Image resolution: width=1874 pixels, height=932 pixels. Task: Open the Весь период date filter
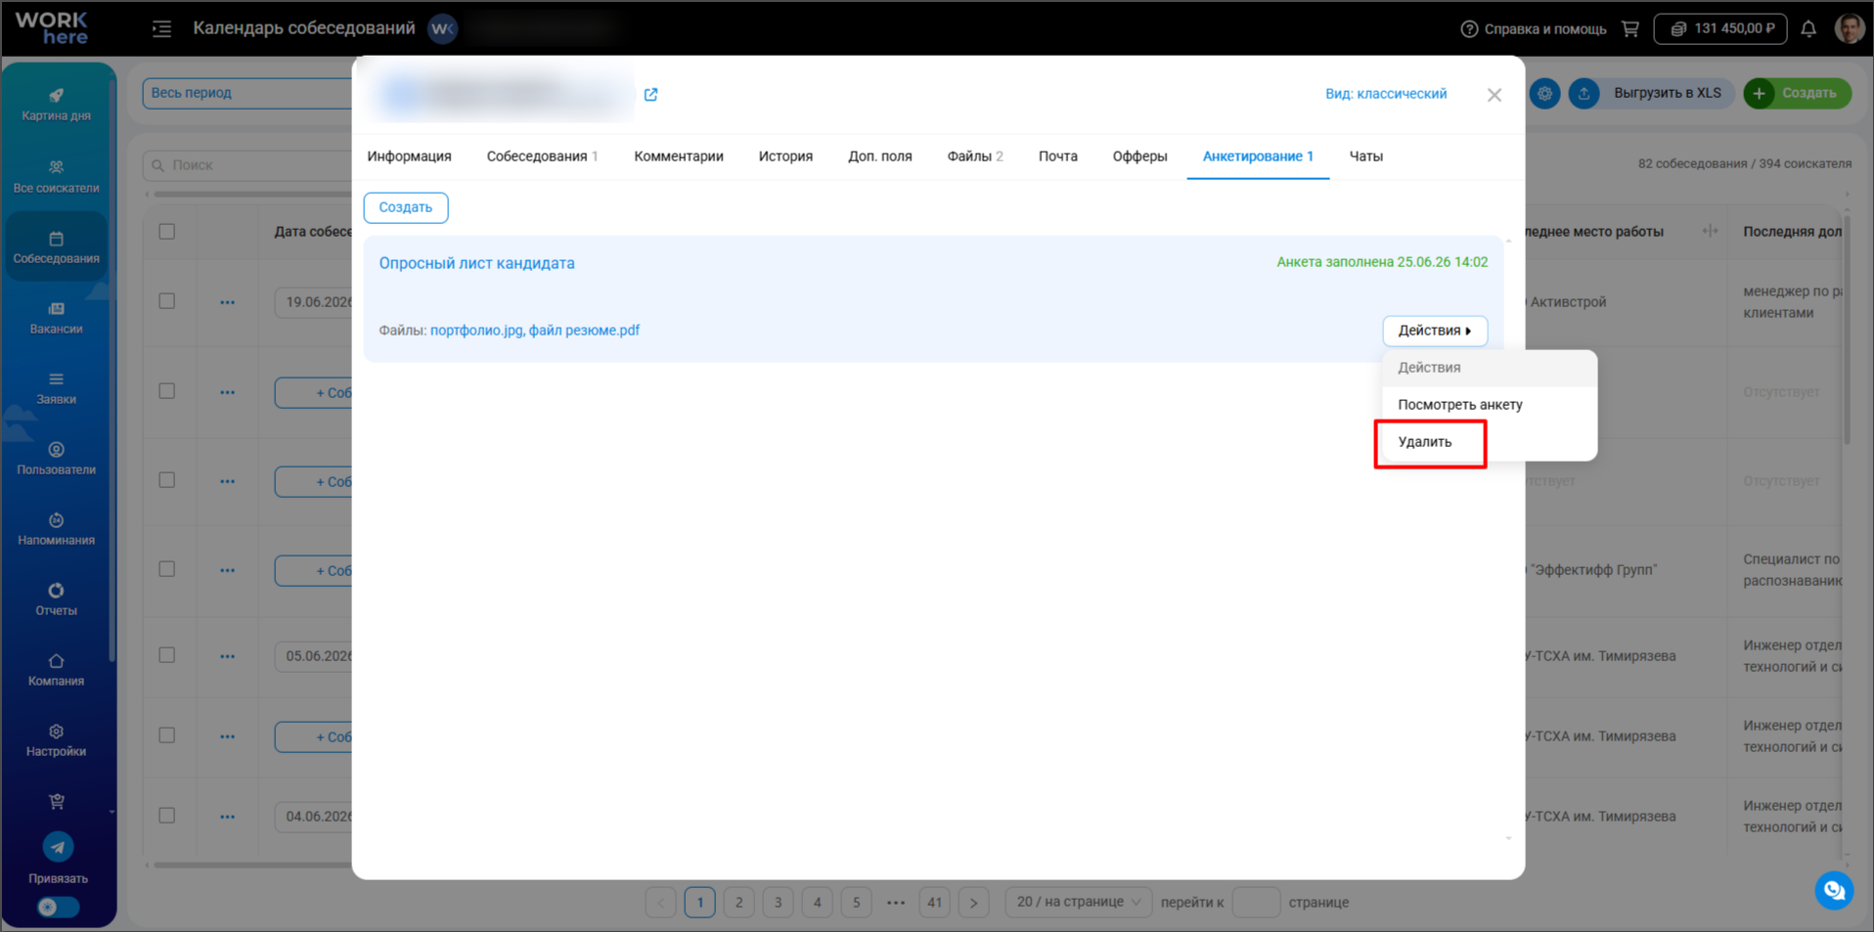(x=246, y=93)
